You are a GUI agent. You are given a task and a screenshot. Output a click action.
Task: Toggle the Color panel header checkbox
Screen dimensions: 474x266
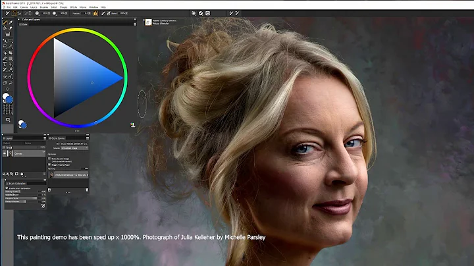point(20,24)
